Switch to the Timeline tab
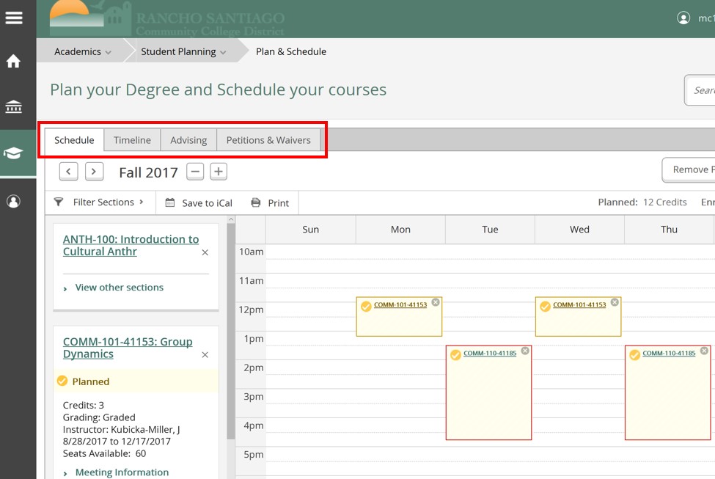715x479 pixels. [132, 140]
